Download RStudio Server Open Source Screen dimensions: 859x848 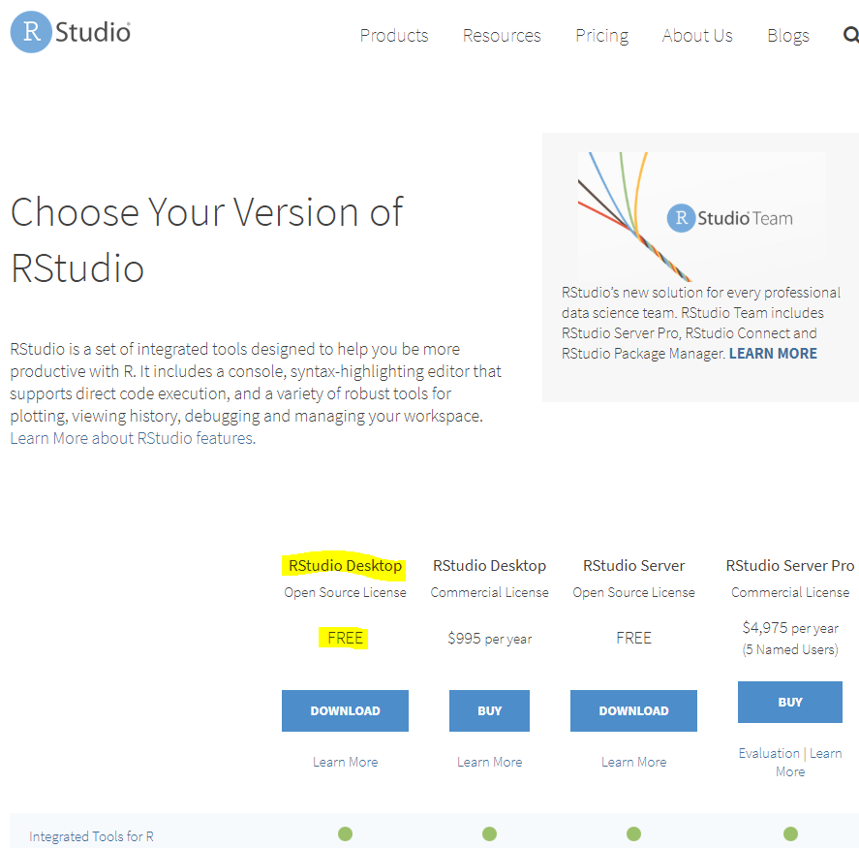pos(633,710)
